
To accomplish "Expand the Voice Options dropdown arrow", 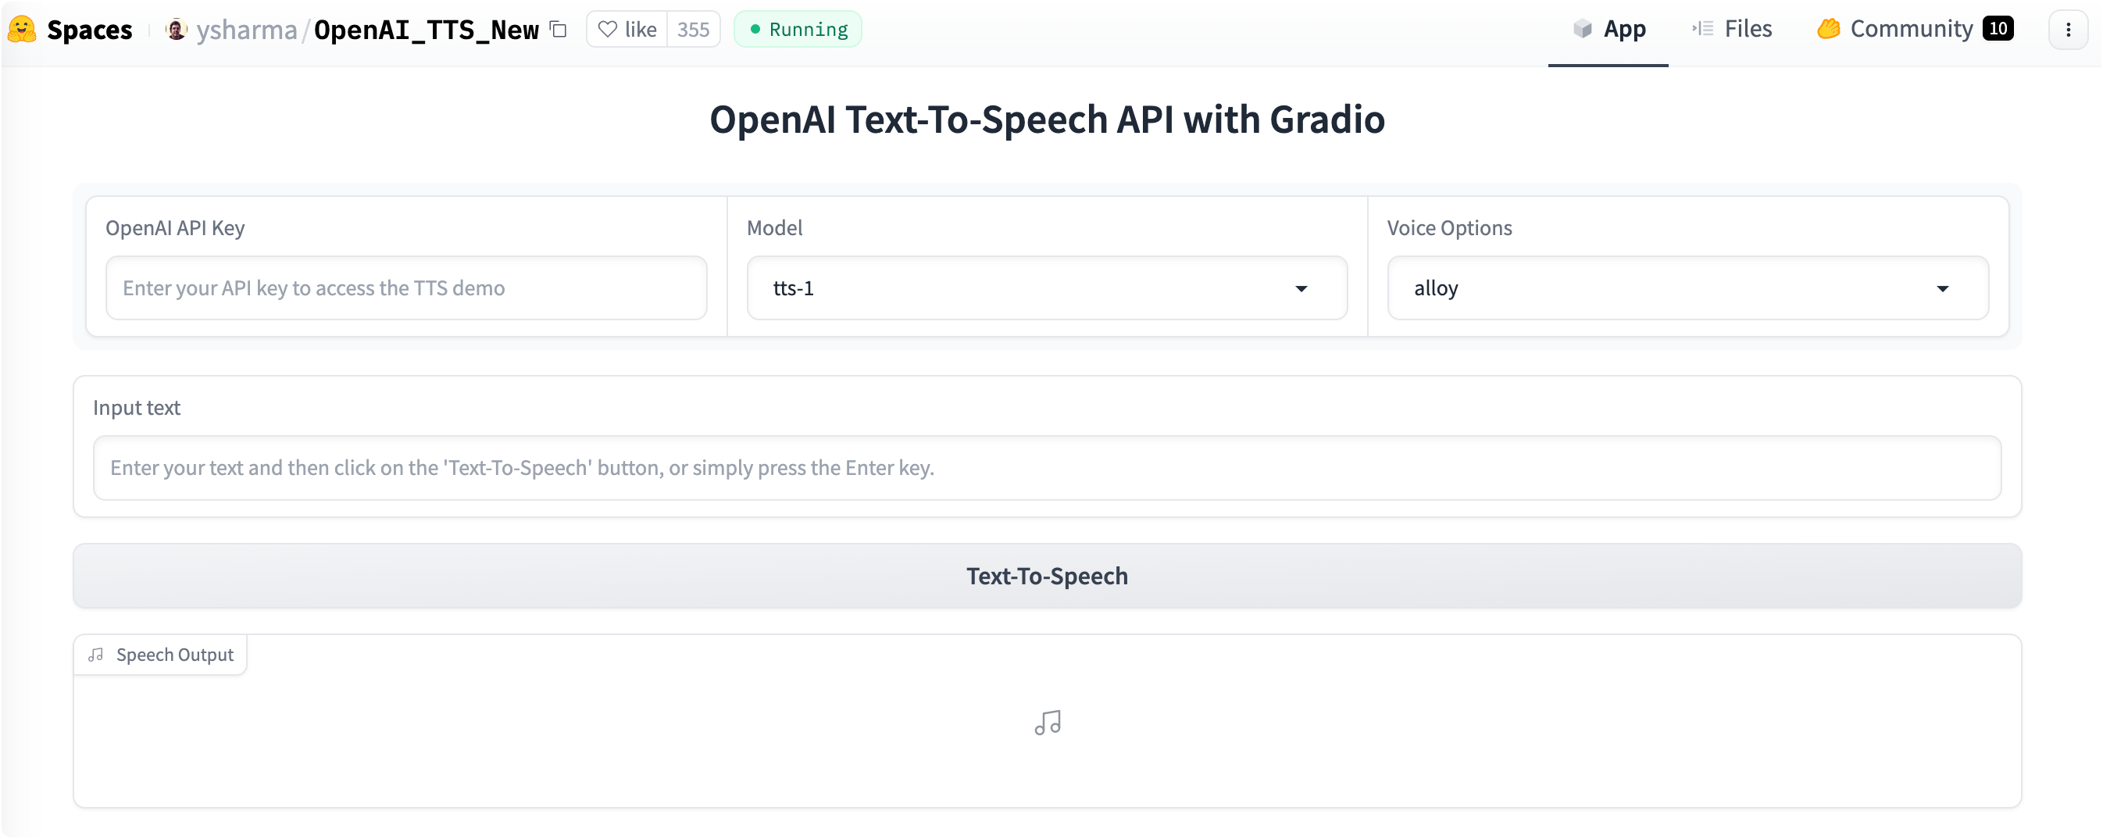I will coord(1942,288).
